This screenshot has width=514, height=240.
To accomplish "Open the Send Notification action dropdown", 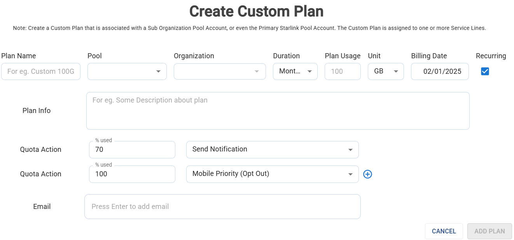I will 272,150.
